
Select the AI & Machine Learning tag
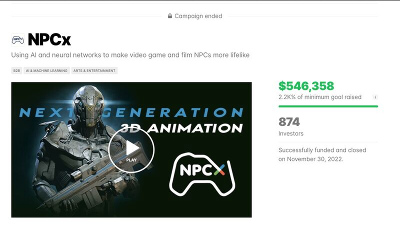coord(46,70)
